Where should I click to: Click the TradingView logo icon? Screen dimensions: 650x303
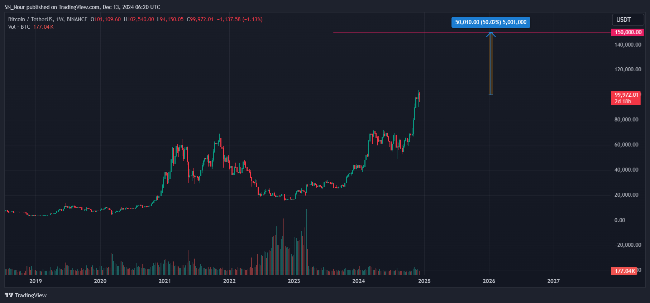pos(9,295)
